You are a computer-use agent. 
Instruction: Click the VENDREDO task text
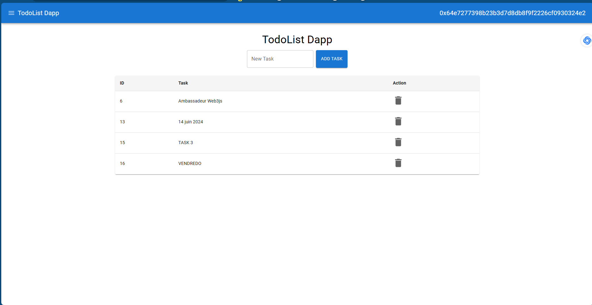coord(190,163)
